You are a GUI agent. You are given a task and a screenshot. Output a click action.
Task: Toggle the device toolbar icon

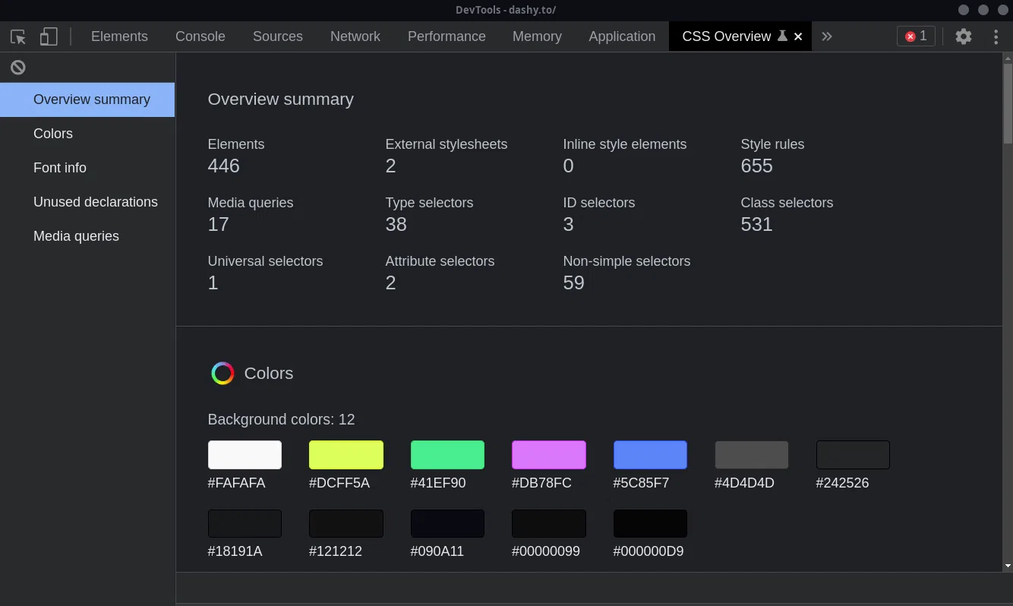coord(49,36)
